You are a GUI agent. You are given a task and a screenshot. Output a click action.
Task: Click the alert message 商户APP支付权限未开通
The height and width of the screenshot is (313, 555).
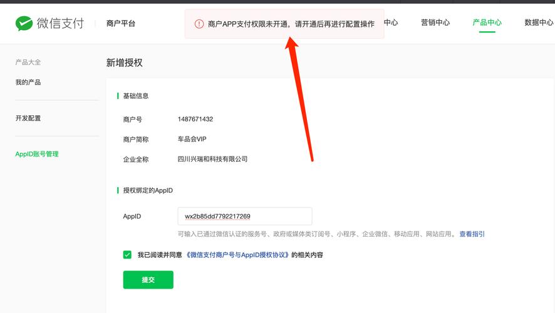(x=291, y=24)
